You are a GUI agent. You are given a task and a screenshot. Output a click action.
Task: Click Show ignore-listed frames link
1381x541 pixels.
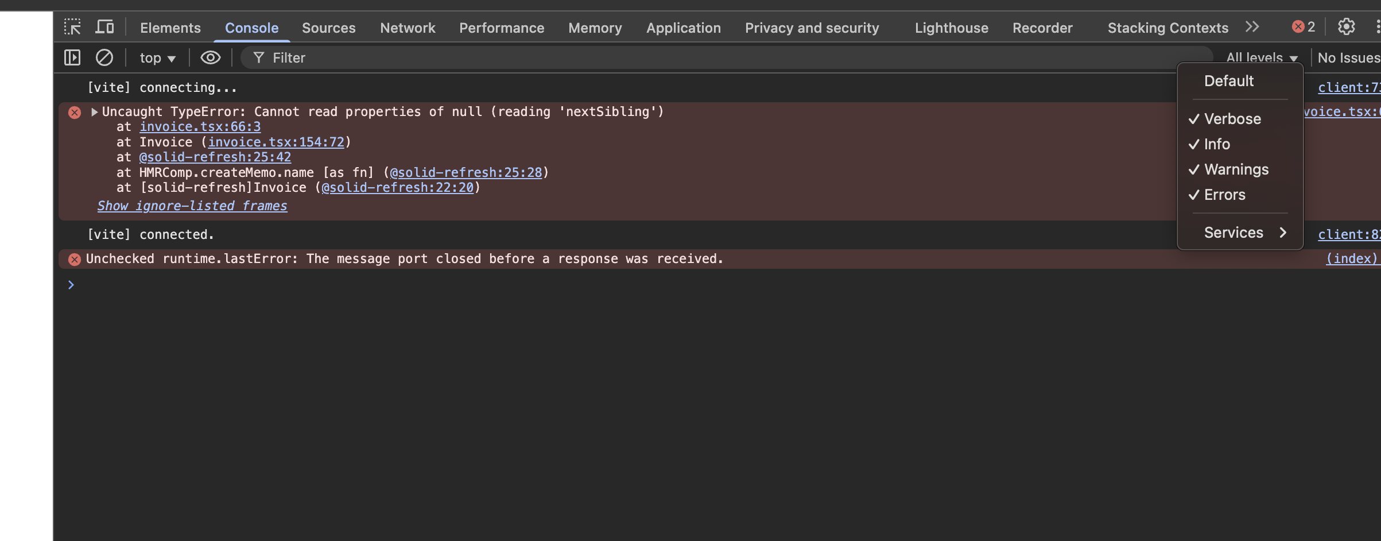(192, 206)
